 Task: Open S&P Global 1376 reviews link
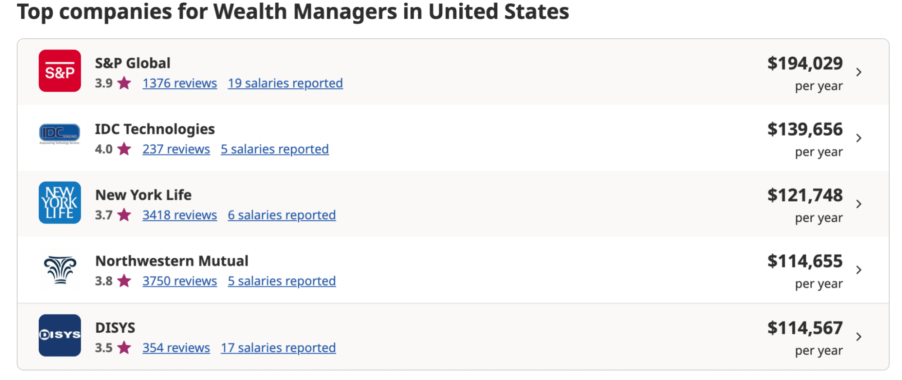coord(180,83)
